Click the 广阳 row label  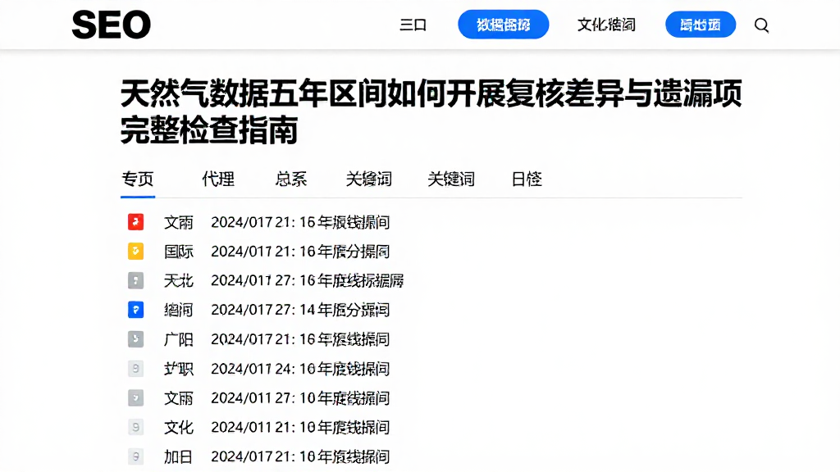[x=178, y=340]
